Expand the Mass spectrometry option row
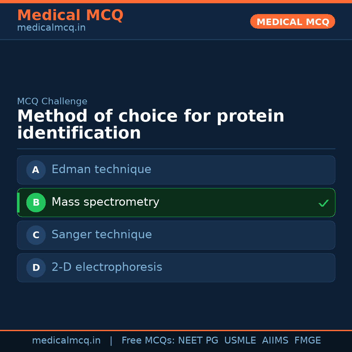The width and height of the screenshot is (352, 352). pos(176,202)
